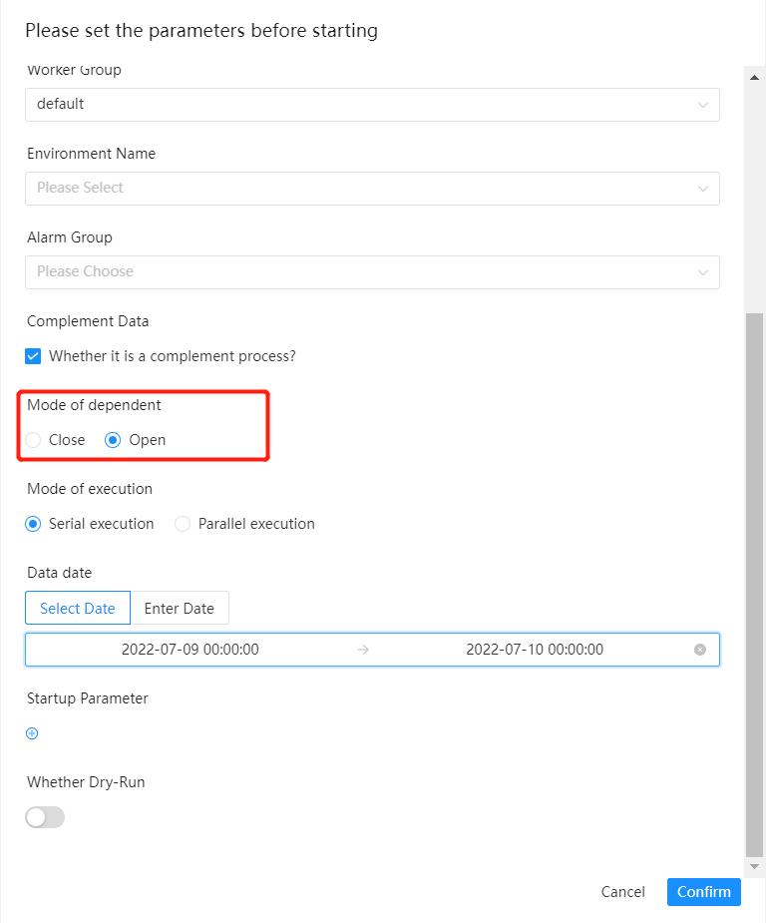766x923 pixels.
Task: Click the scrollbar down arrow
Action: pos(755,866)
